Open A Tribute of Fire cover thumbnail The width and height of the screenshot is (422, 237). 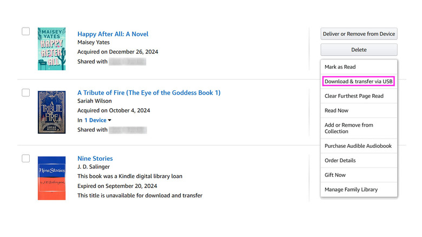[x=51, y=112]
